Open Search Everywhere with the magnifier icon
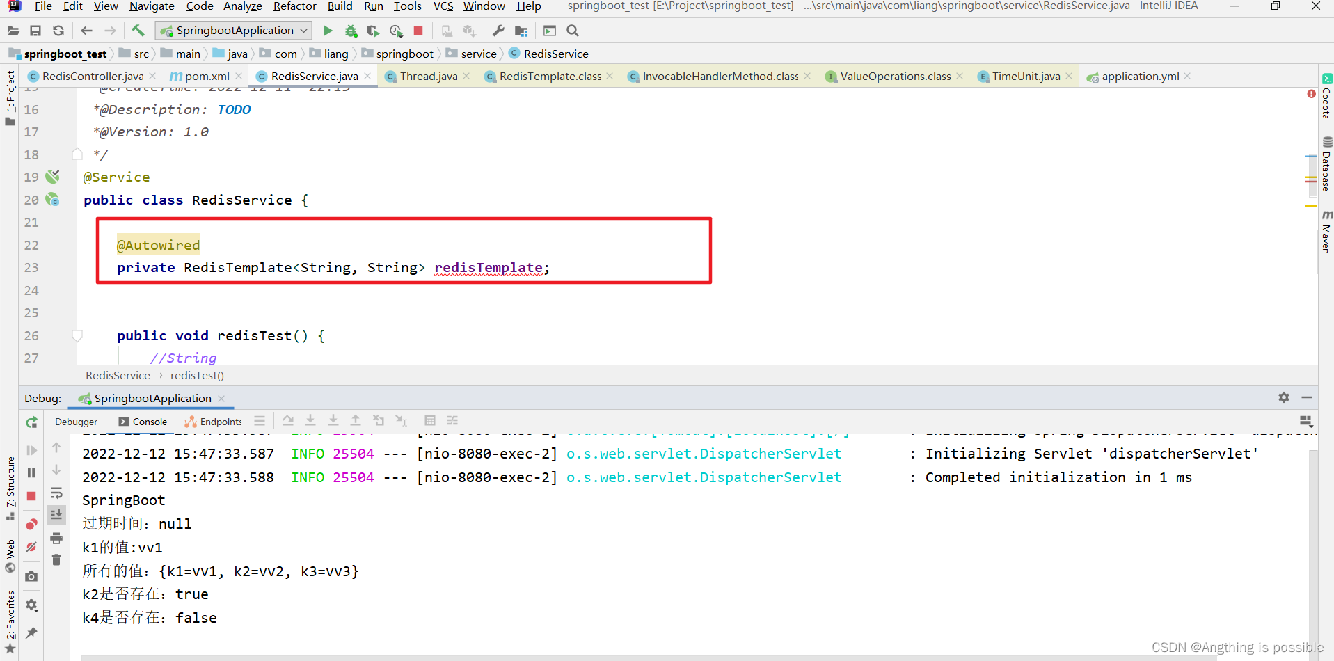Screen dimensions: 1334x661 pyautogui.click(x=573, y=31)
